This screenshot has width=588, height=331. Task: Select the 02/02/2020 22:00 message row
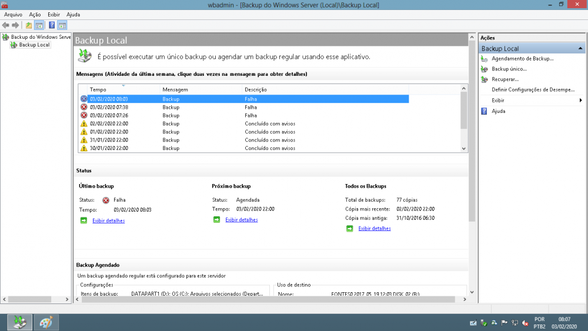tap(245, 123)
